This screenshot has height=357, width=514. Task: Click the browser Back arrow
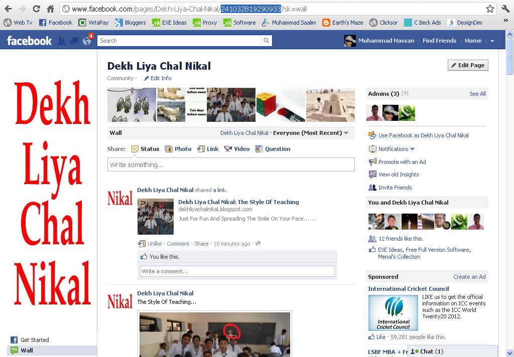pos(8,9)
